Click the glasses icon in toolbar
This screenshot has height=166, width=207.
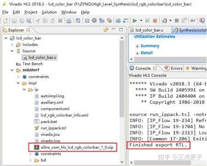(x=193, y=21)
